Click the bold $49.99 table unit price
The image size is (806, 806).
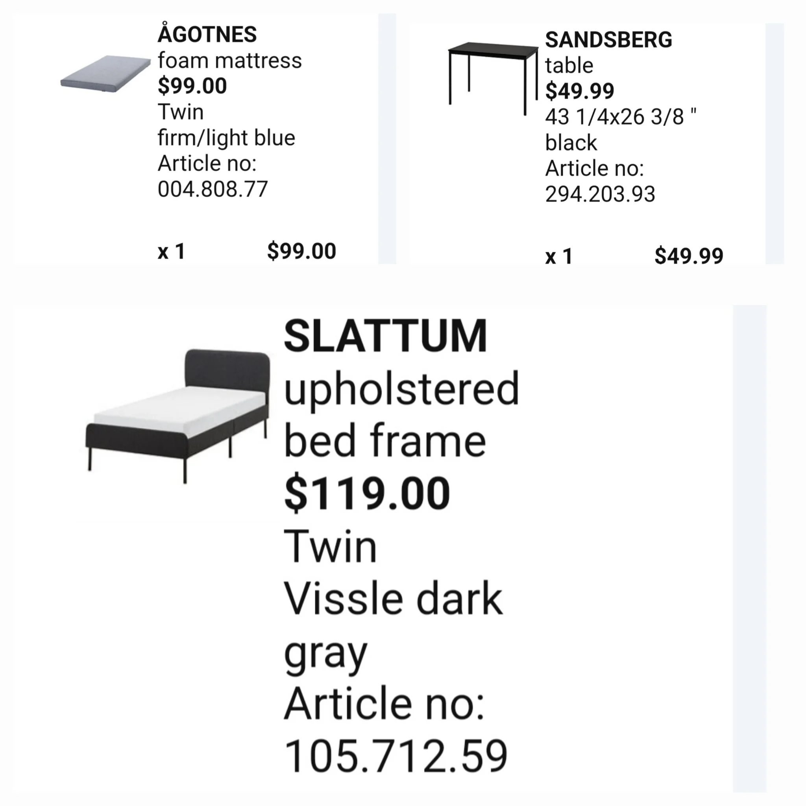pyautogui.click(x=579, y=91)
